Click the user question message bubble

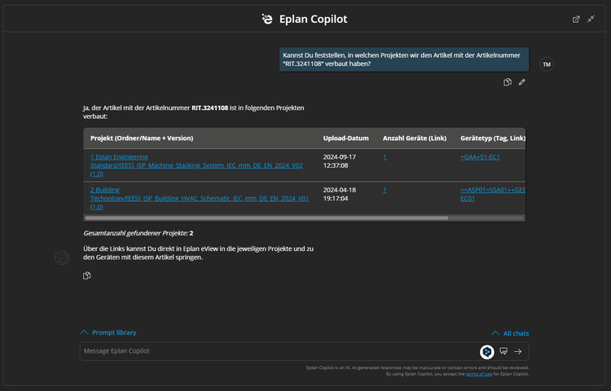pyautogui.click(x=404, y=59)
